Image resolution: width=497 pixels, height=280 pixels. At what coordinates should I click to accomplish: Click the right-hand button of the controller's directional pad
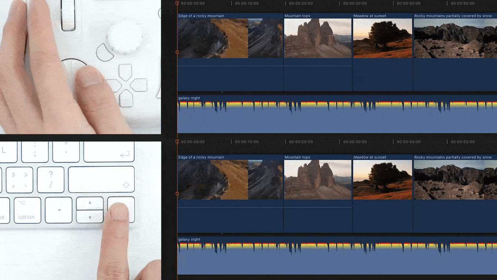pyautogui.click(x=139, y=85)
